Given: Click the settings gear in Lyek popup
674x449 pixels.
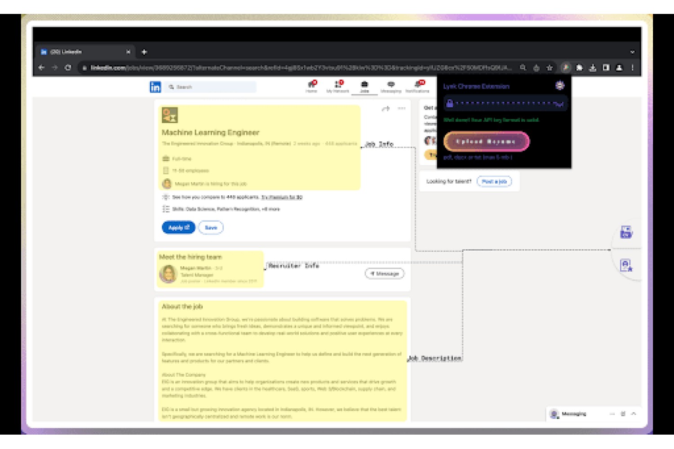Looking at the screenshot, I should [x=559, y=85].
